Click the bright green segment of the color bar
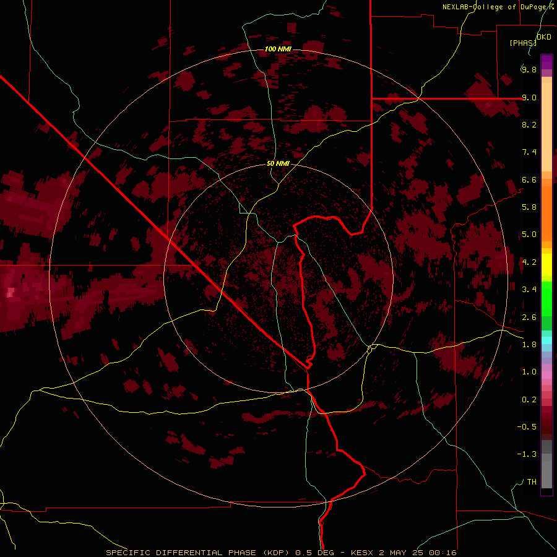The height and width of the screenshot is (557, 557). [546, 298]
